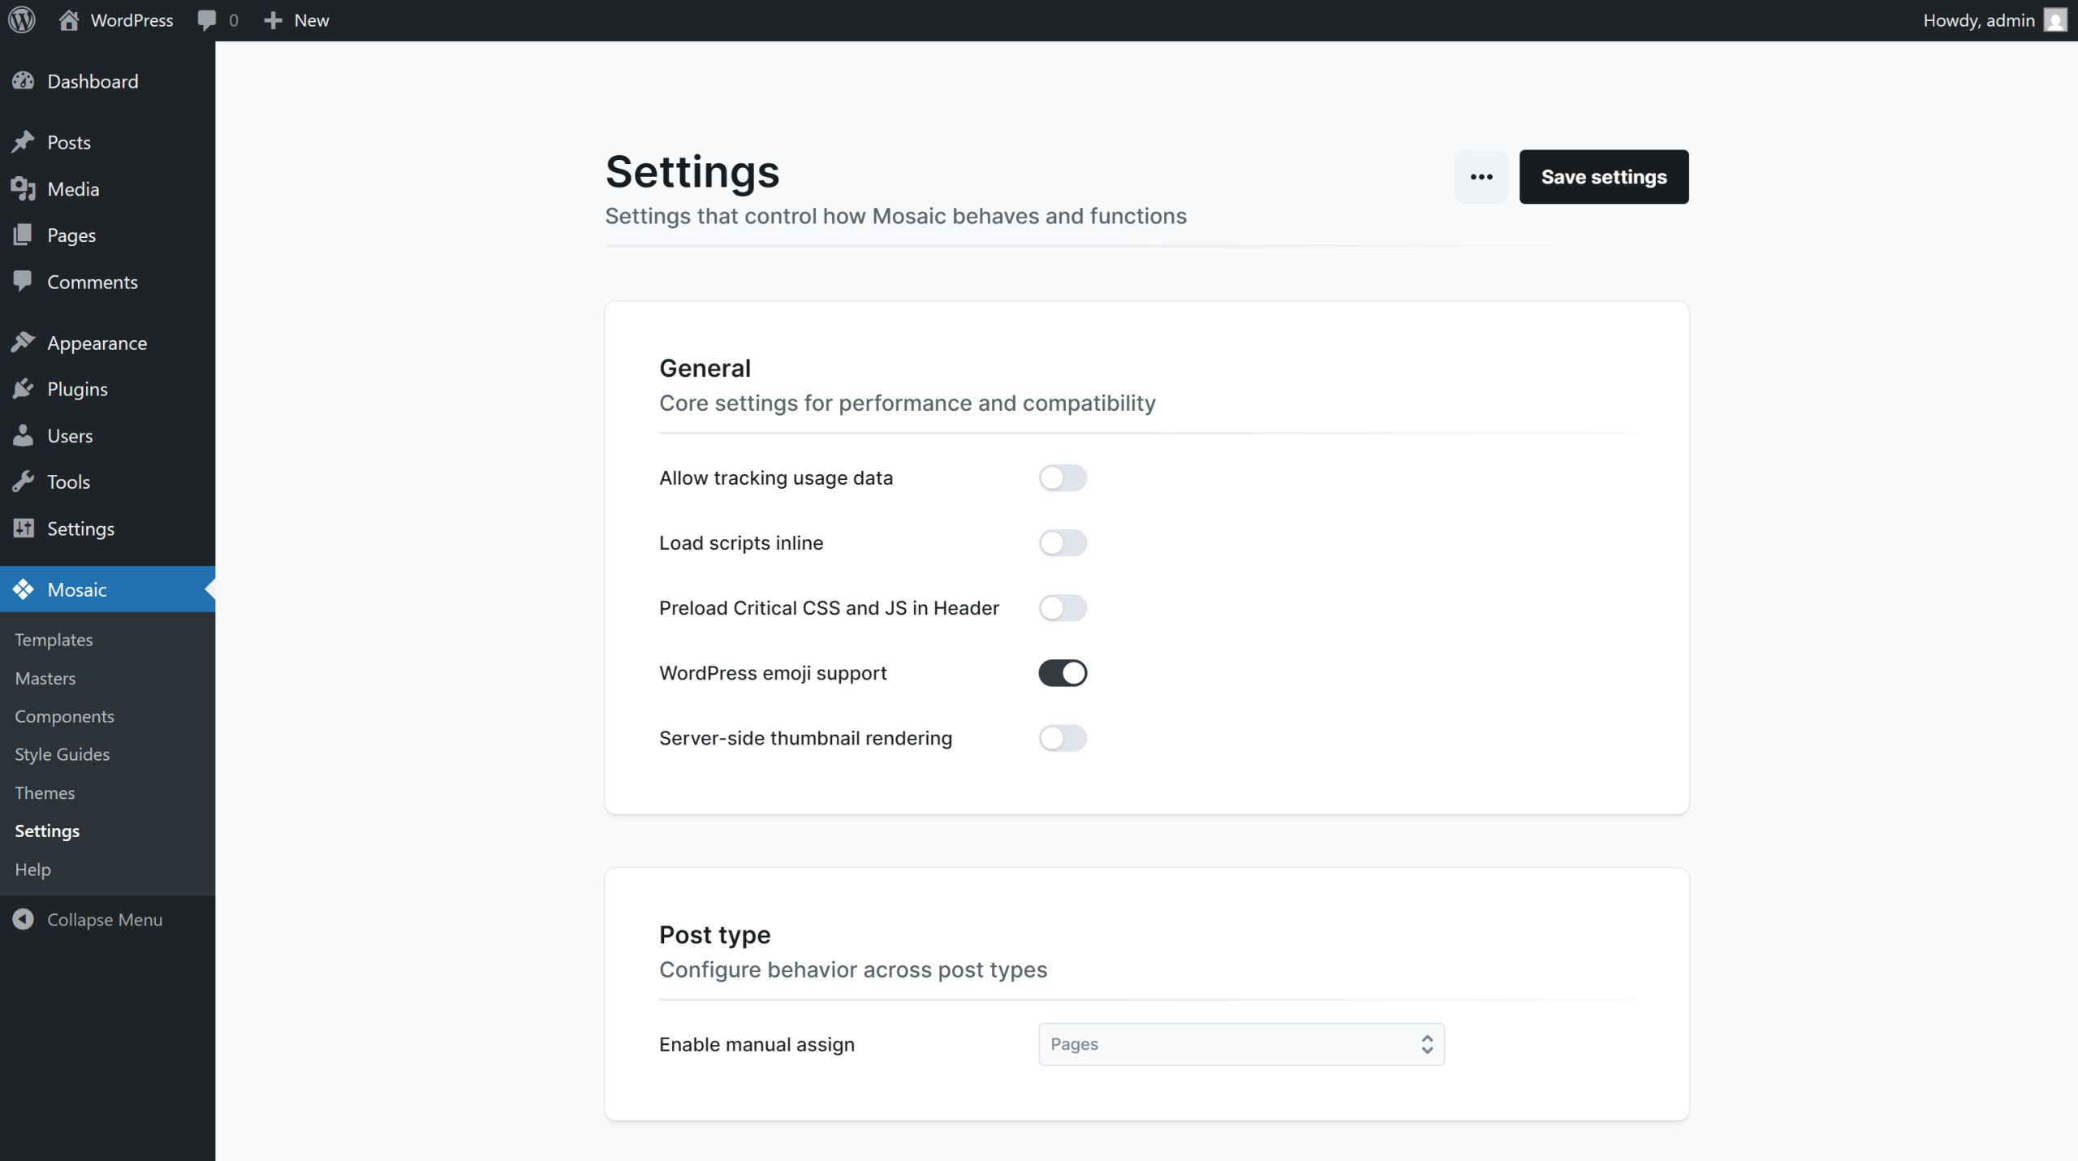
Task: Toggle Load scripts inline switch
Action: [x=1063, y=543]
